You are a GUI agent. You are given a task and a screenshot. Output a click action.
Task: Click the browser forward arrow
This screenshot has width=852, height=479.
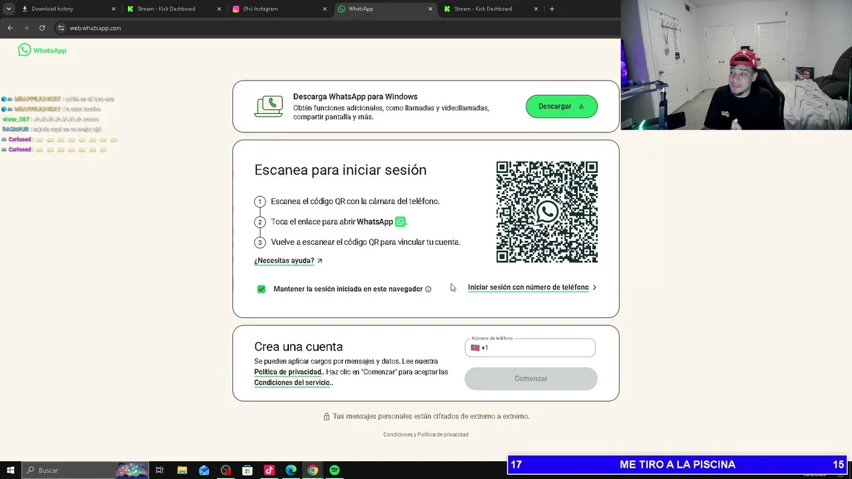click(26, 28)
